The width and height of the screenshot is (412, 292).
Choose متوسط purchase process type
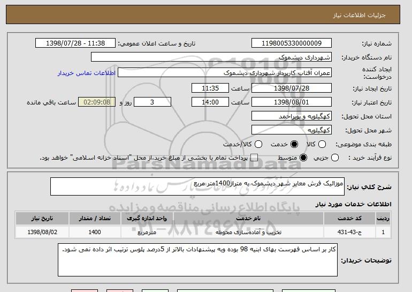tap(303, 158)
